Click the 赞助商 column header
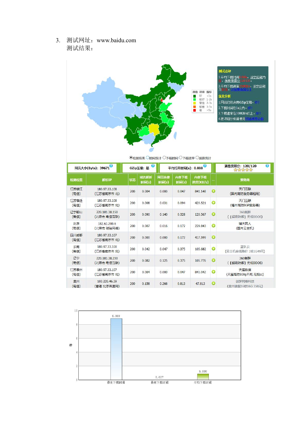 tap(245, 180)
